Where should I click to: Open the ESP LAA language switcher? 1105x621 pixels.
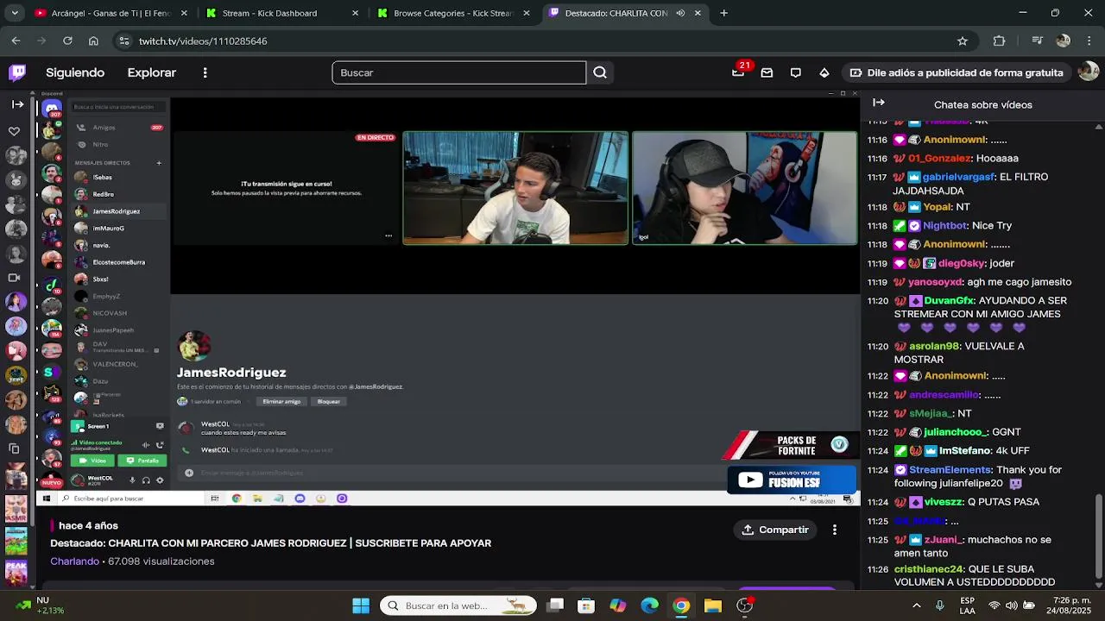click(968, 605)
